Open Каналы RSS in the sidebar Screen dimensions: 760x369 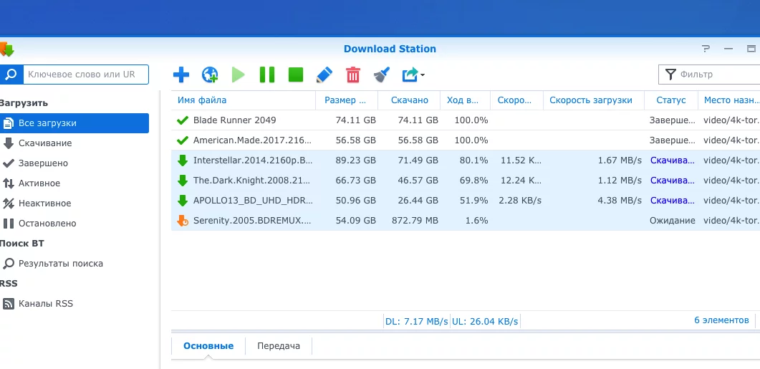point(45,304)
